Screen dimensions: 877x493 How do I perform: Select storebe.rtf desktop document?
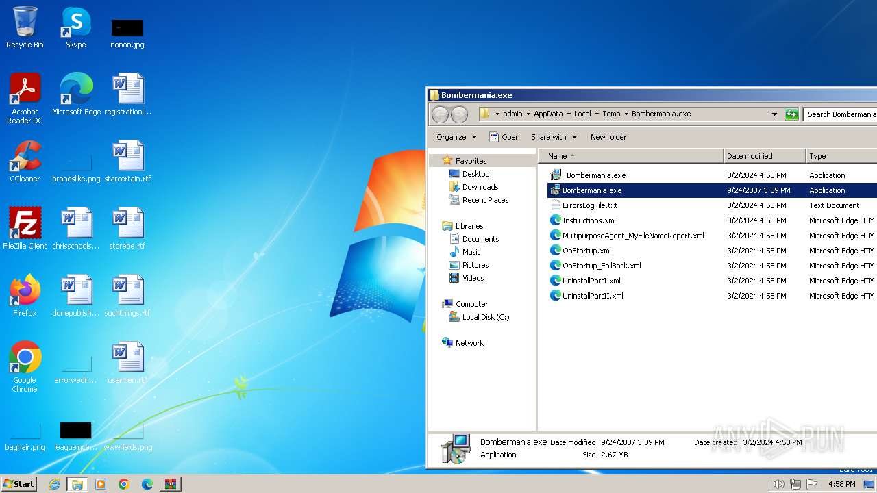127,228
